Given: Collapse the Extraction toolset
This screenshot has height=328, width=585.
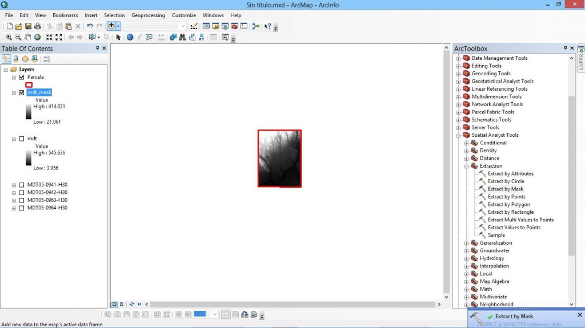Looking at the screenshot, I should [x=466, y=166].
